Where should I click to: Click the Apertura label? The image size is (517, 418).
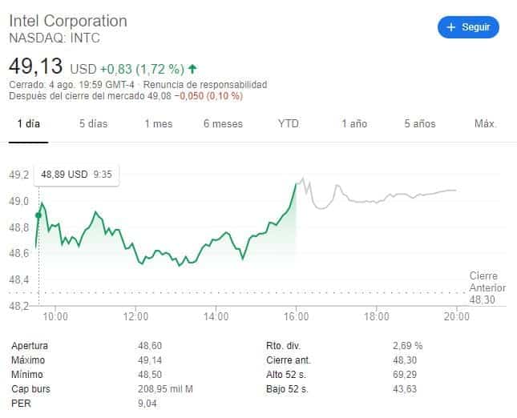pyautogui.click(x=30, y=346)
